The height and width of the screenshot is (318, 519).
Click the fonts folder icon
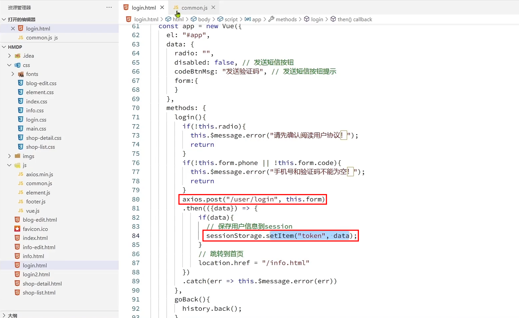tap(21, 74)
